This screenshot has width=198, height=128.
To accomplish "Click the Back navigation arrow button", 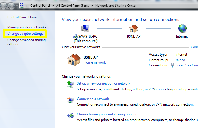I will pos(4,6).
